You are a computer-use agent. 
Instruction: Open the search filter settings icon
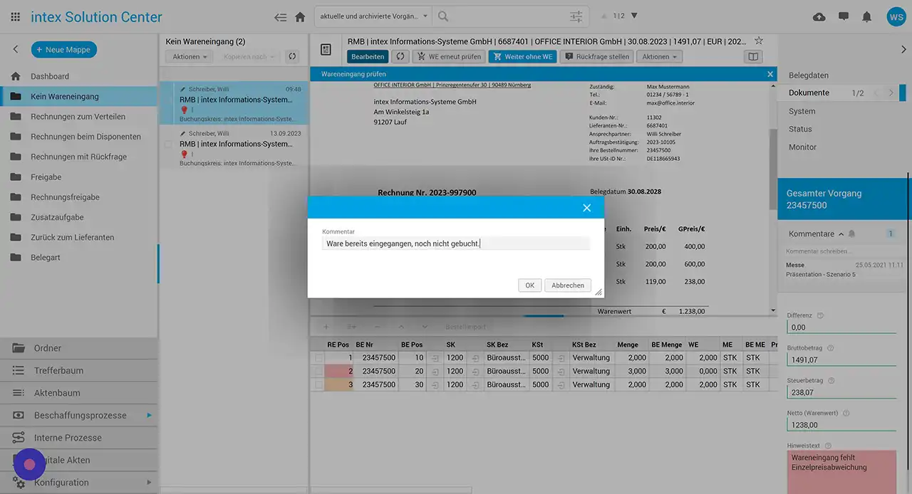pyautogui.click(x=576, y=16)
